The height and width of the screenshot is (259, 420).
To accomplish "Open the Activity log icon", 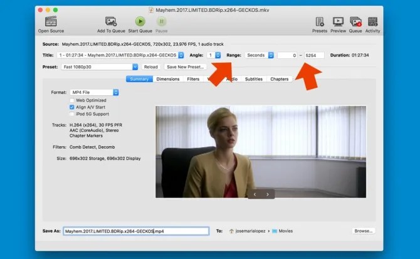I will (372, 21).
